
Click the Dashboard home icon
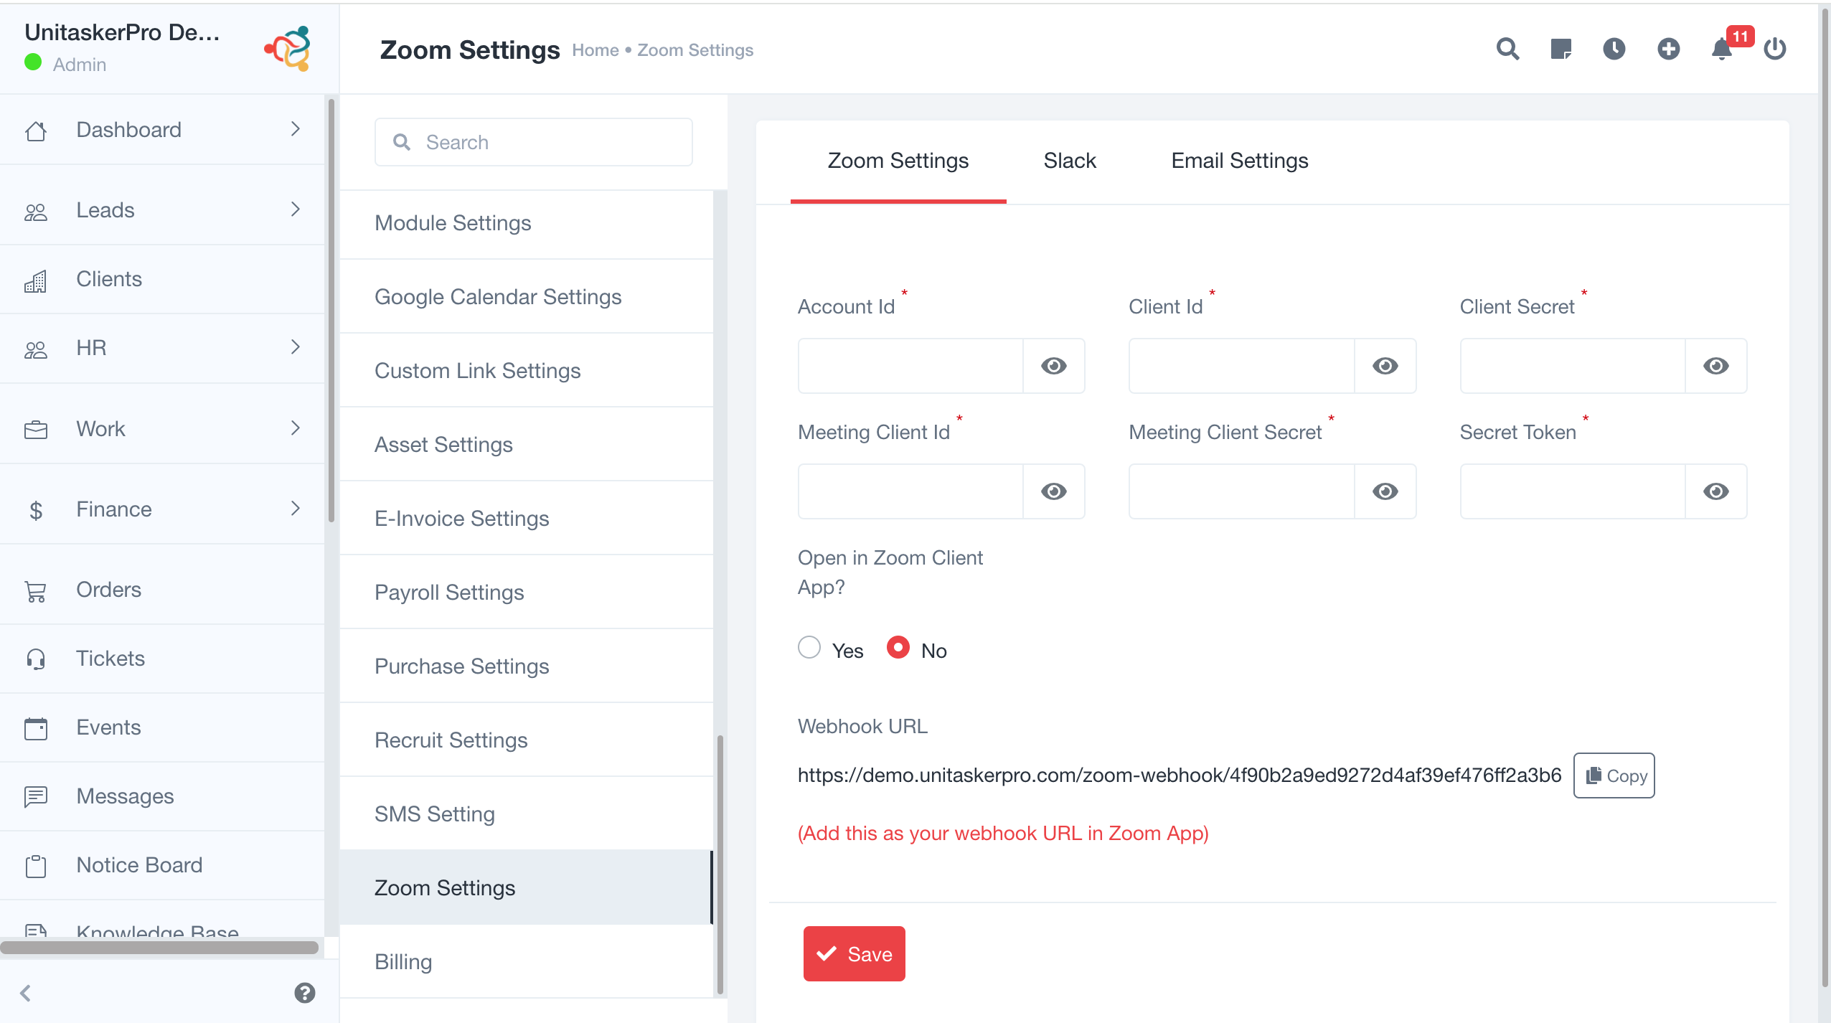tap(36, 131)
